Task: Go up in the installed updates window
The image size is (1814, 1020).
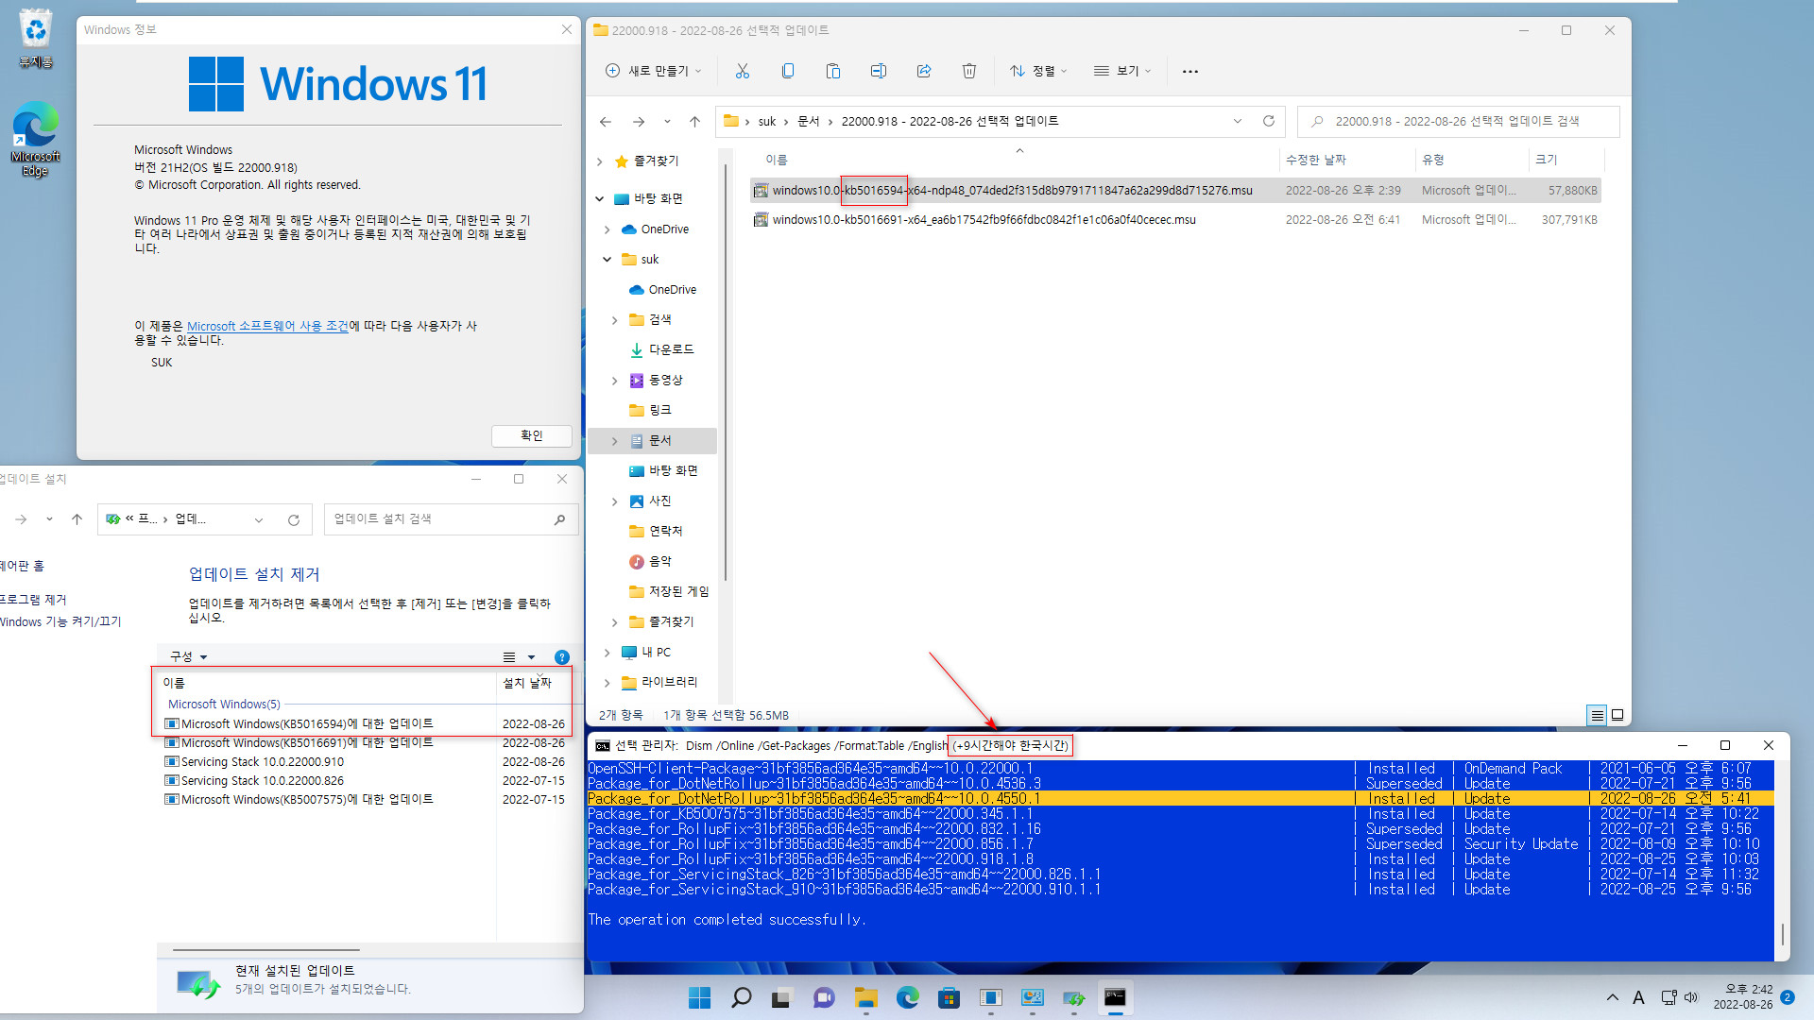Action: point(77,519)
